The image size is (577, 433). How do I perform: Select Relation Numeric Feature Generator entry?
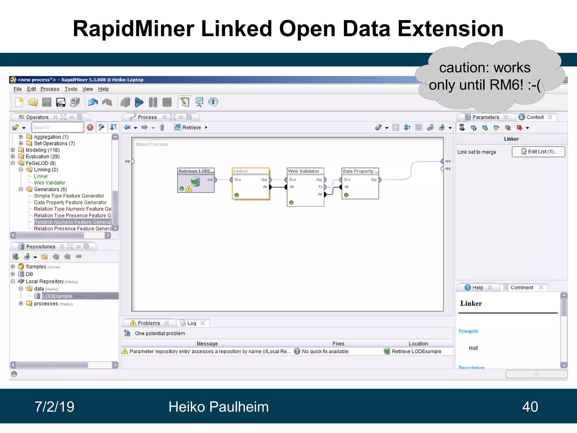pos(73,222)
